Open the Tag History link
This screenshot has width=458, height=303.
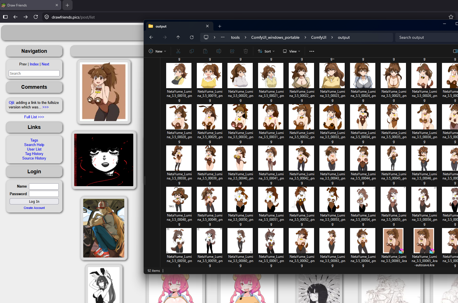pyautogui.click(x=34, y=154)
